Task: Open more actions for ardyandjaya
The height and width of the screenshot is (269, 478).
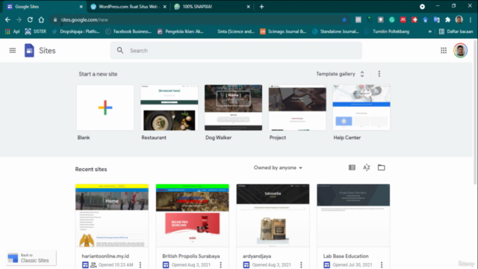Action: [301, 265]
